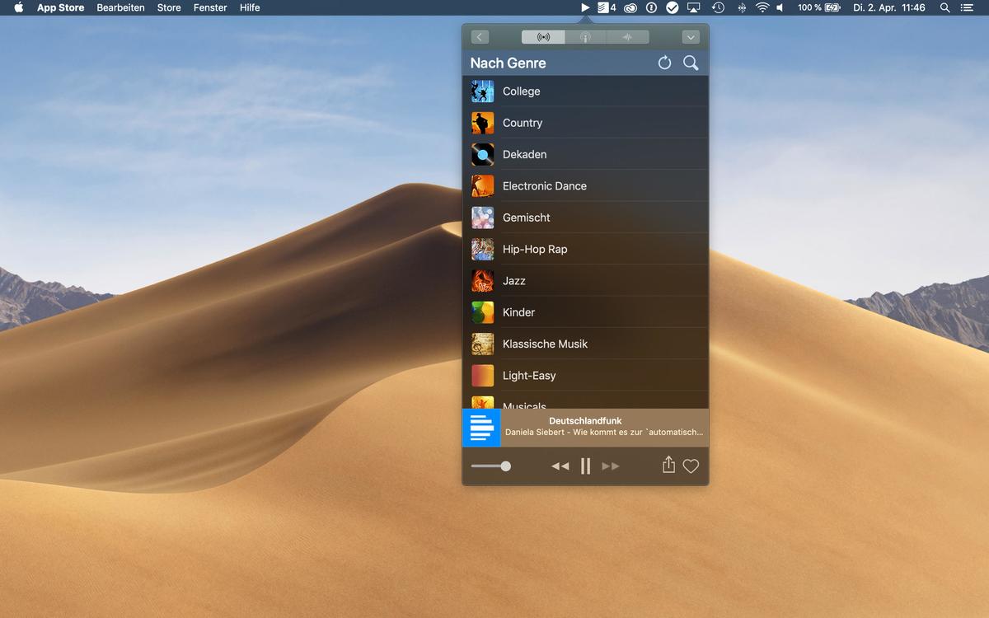The image size is (989, 618).
Task: Open the Notification Center list icon
Action: (x=967, y=7)
